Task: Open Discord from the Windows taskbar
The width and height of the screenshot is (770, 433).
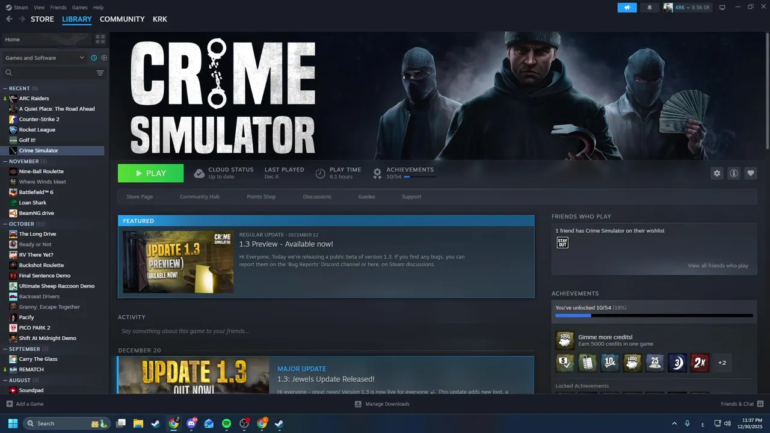Action: 192,423
